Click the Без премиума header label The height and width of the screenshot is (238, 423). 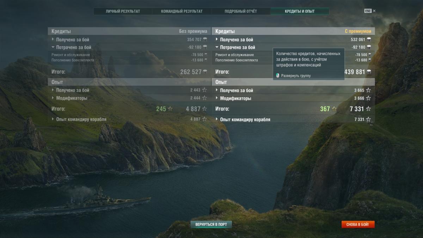pos(193,31)
